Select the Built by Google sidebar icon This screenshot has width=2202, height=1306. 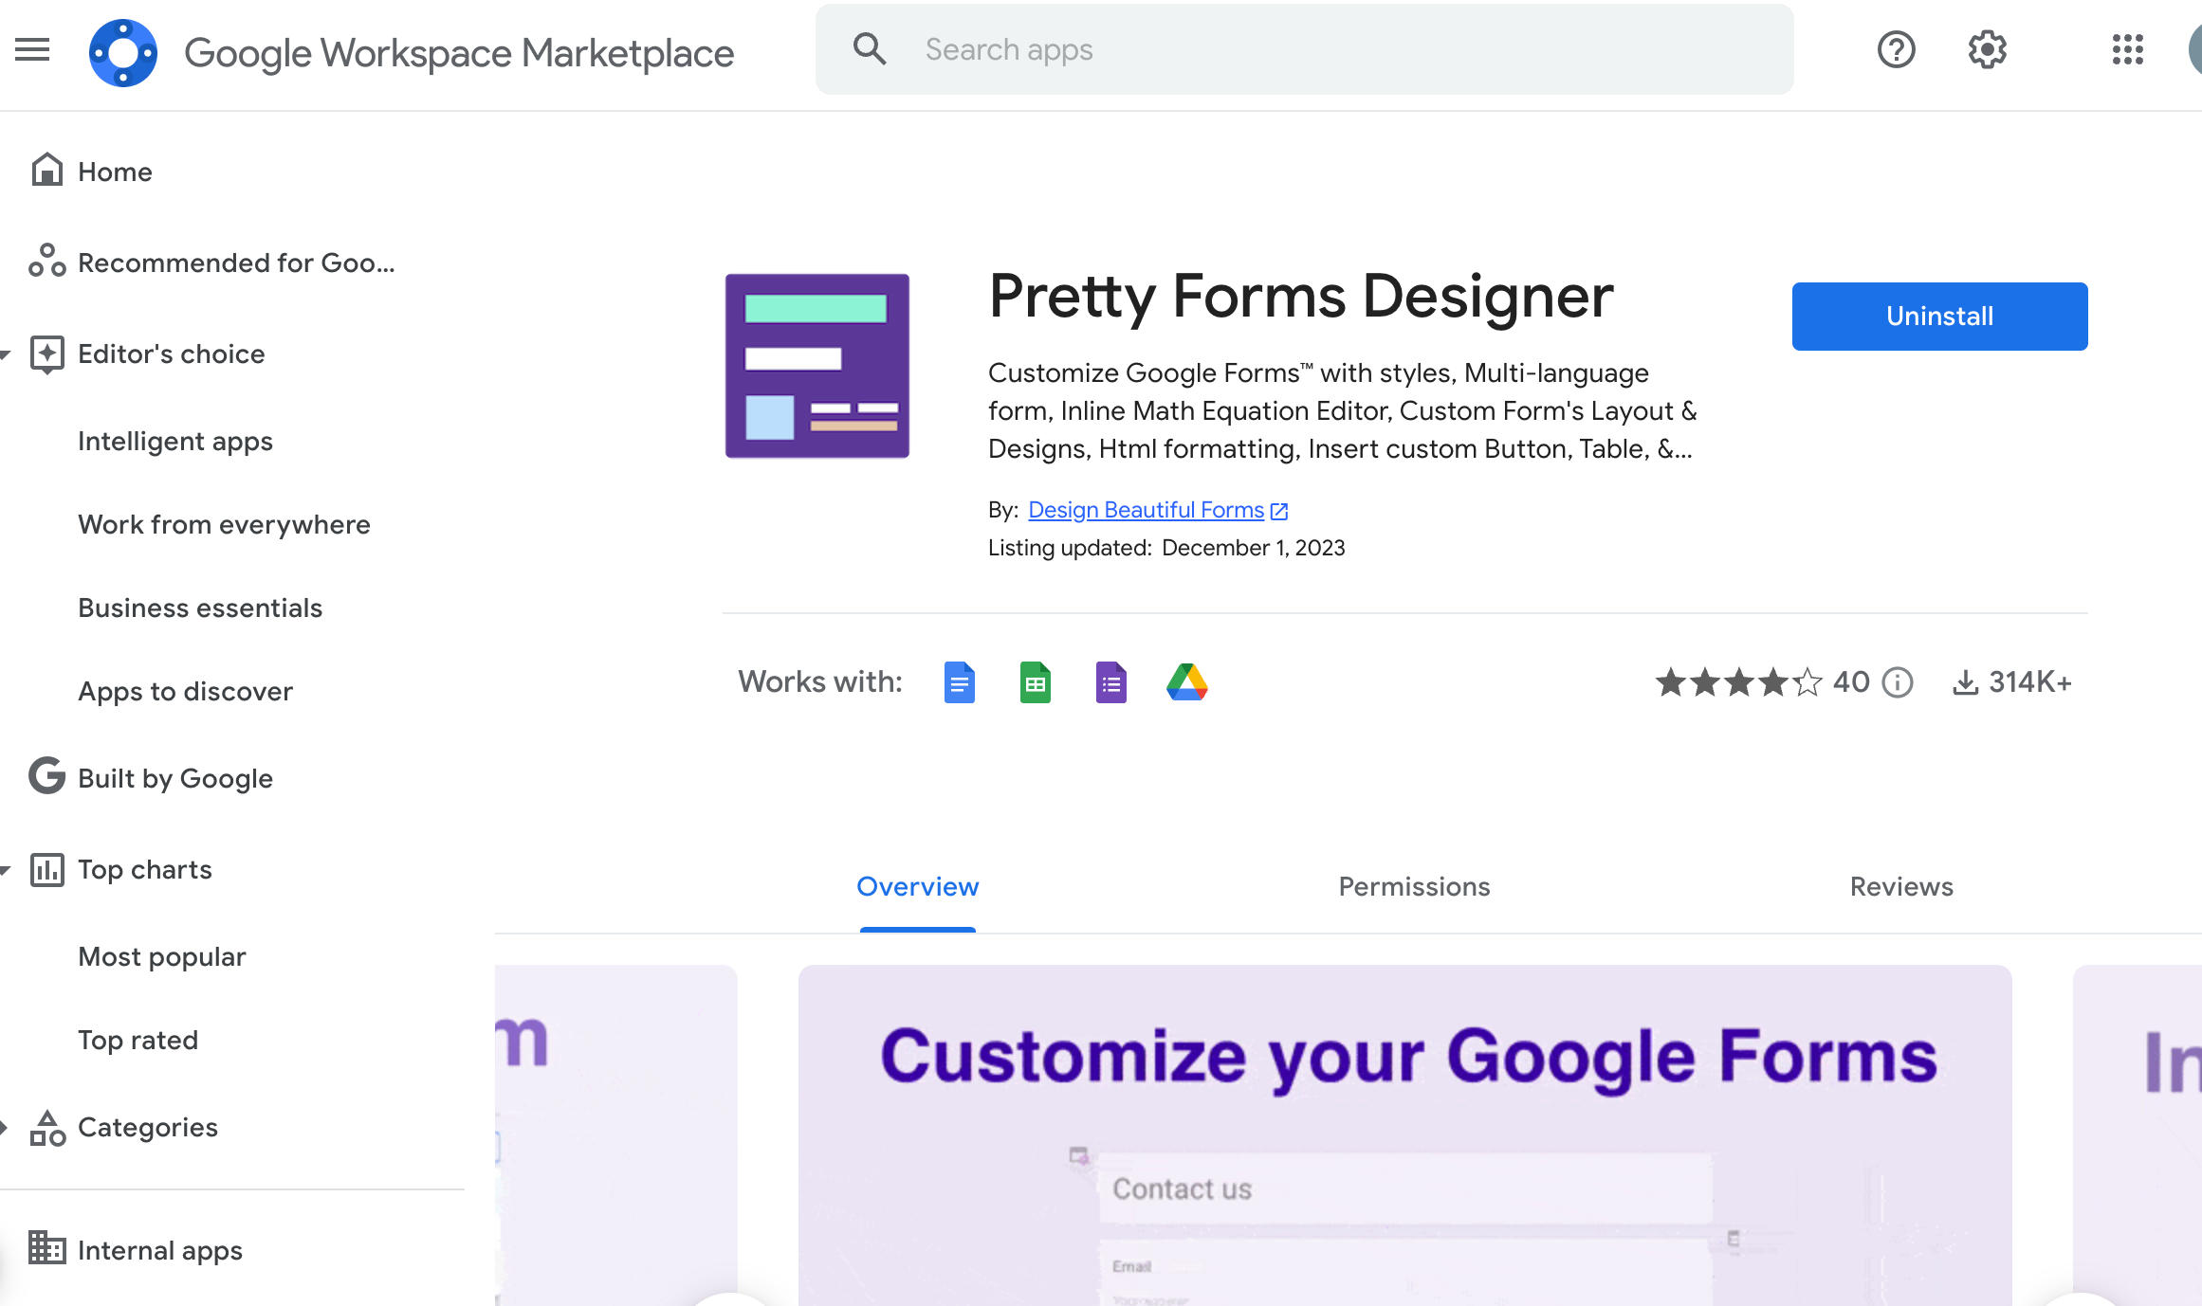click(46, 777)
